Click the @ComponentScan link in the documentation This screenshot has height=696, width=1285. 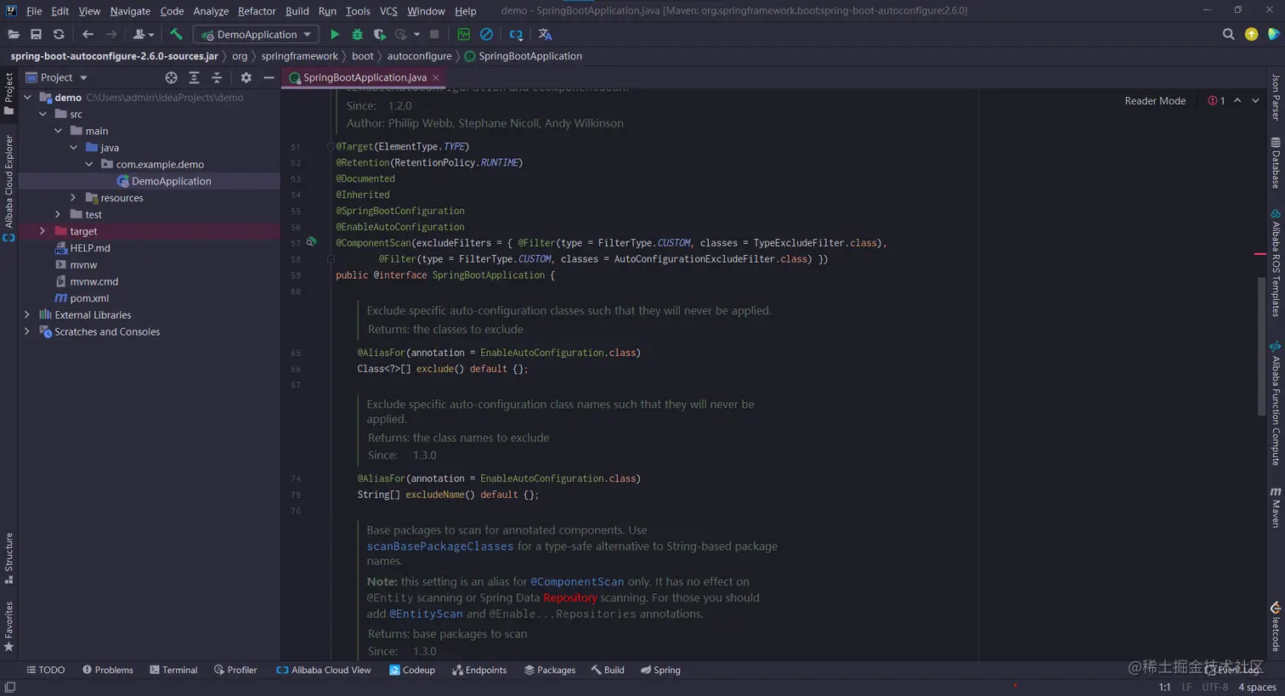[577, 582]
